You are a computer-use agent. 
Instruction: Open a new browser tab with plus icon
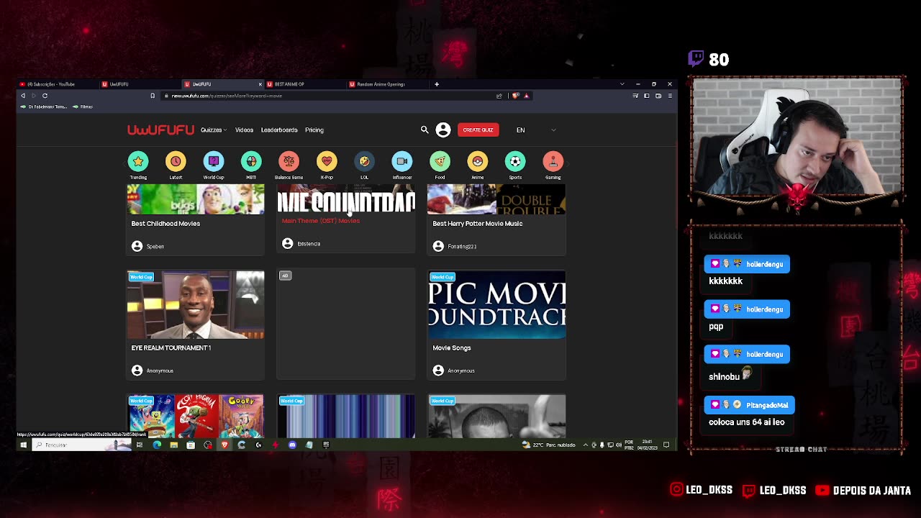click(437, 84)
